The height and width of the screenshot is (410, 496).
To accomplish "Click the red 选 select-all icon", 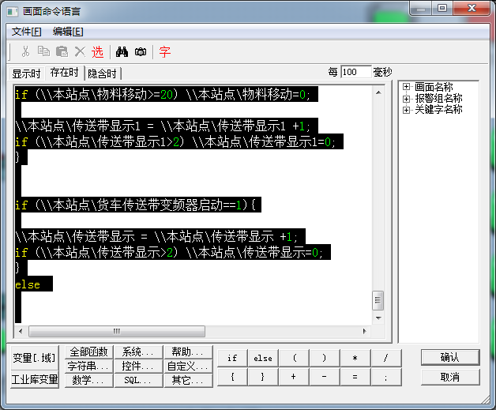I will click(97, 51).
